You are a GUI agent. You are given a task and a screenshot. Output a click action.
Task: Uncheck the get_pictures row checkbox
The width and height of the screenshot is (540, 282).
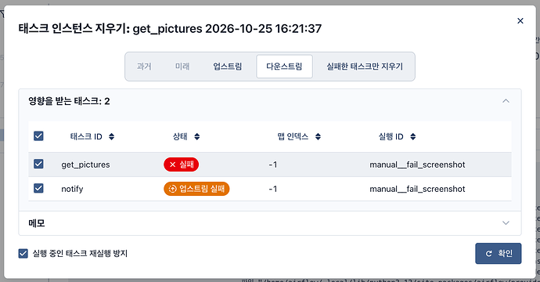click(x=38, y=164)
